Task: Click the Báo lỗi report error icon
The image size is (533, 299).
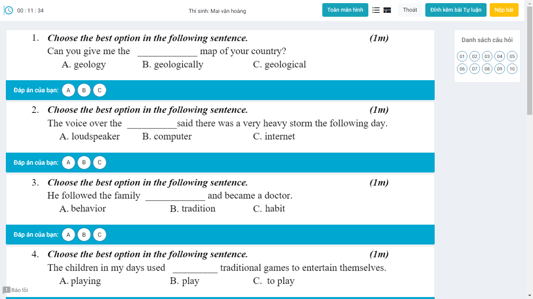Action: (x=7, y=290)
